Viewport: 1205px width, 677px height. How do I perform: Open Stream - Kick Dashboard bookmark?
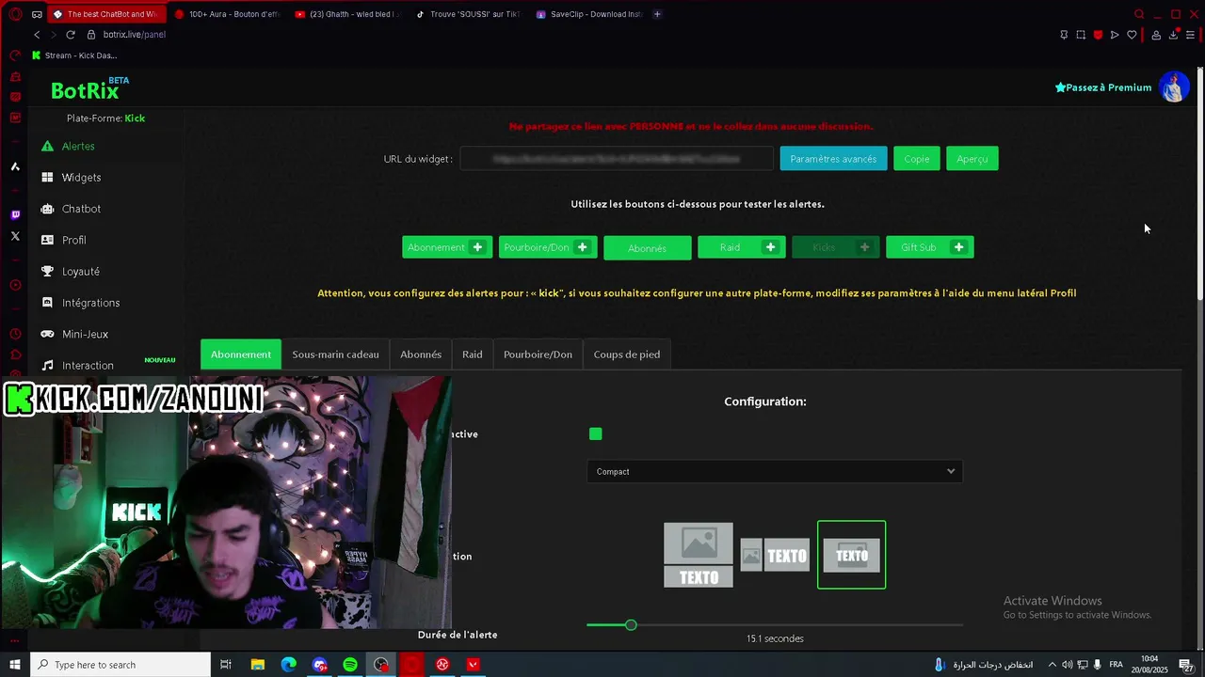74,55
